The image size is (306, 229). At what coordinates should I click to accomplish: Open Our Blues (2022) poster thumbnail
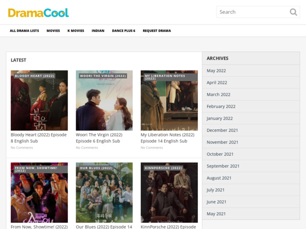pos(104,192)
